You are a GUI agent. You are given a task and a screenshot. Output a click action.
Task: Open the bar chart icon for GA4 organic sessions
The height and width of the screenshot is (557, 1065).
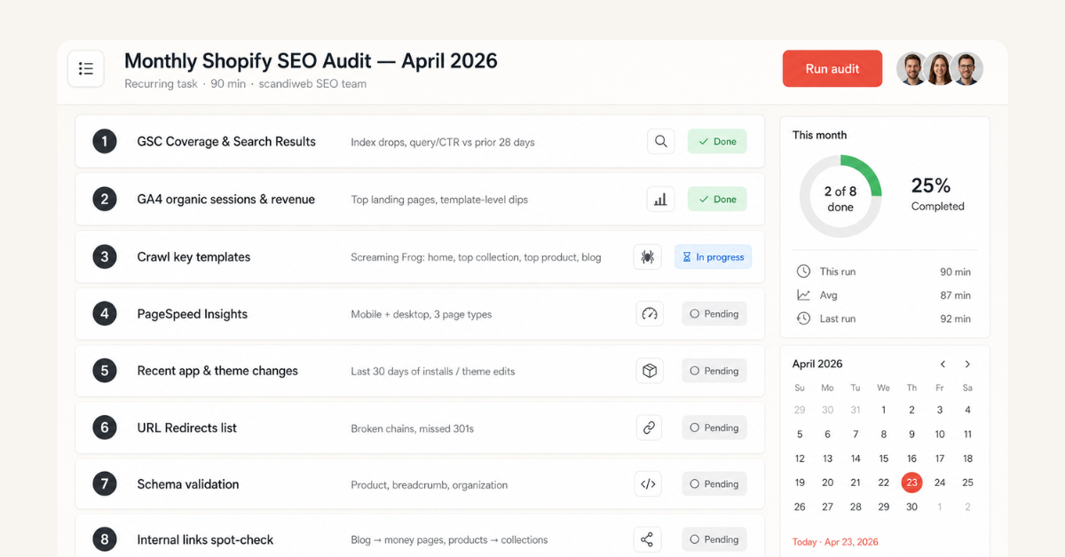pos(660,199)
